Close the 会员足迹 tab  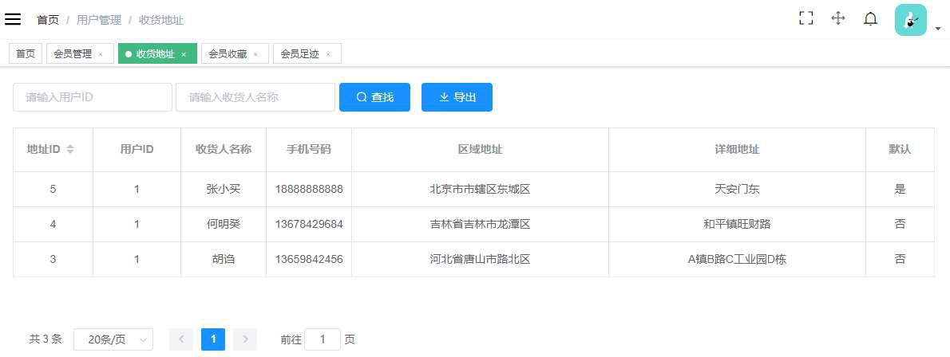[x=328, y=54]
